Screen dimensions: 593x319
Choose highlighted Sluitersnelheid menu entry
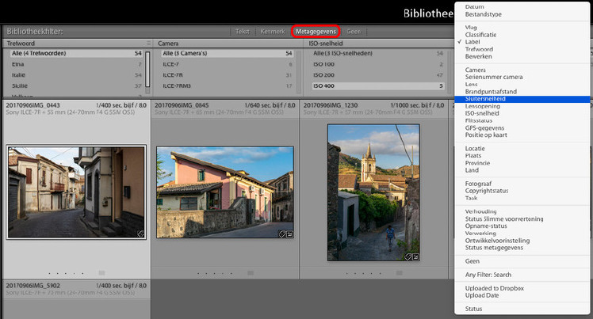pos(522,99)
